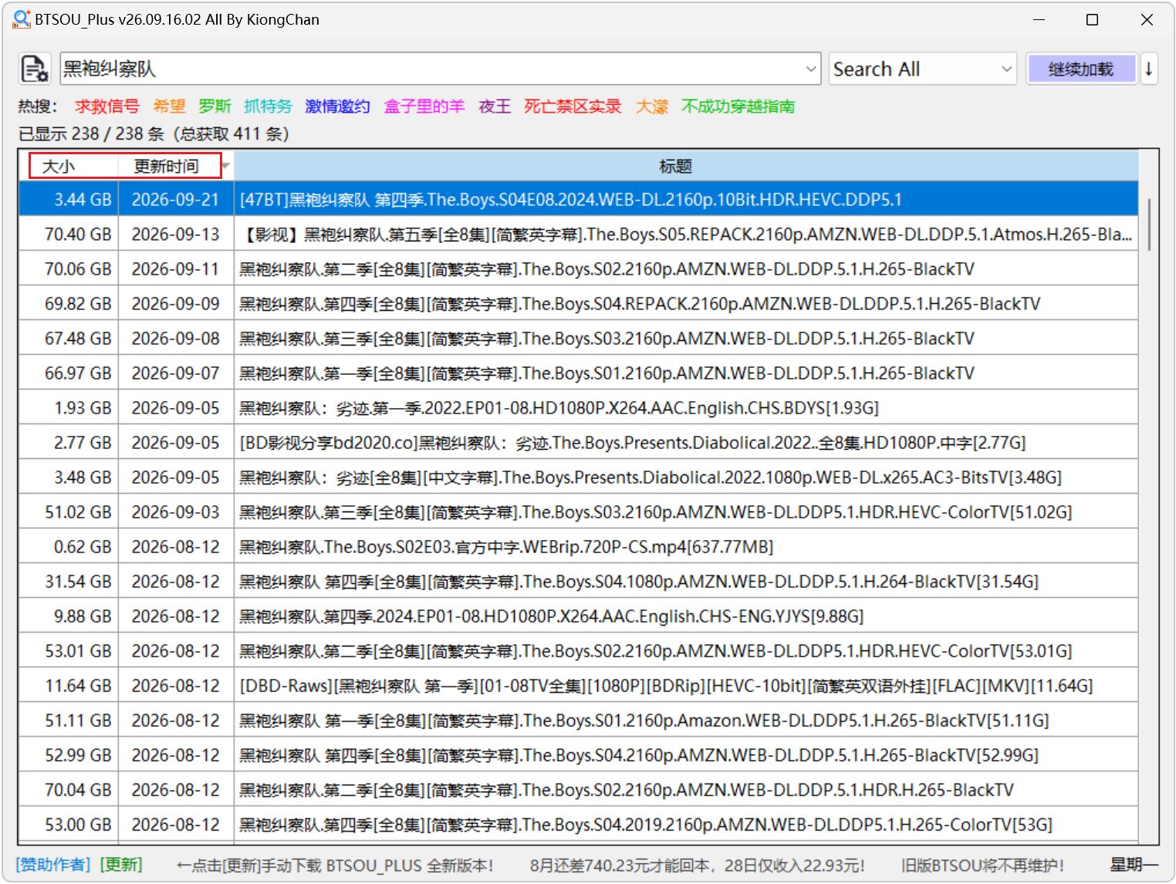This screenshot has width=1176, height=884.
Task: Select the S04.1080p H.264-BlackTV[31.54G] row
Action: 578,581
